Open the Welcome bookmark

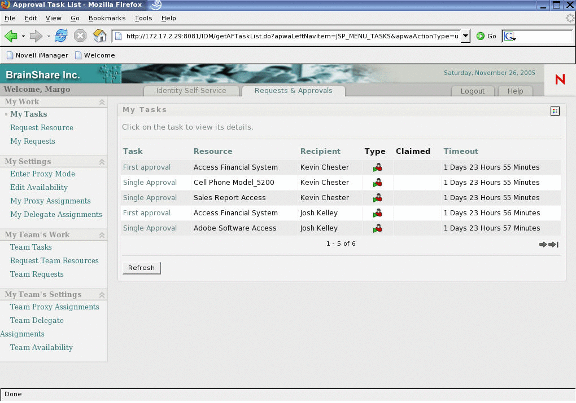95,55
